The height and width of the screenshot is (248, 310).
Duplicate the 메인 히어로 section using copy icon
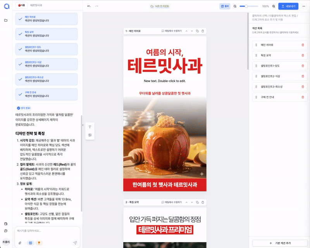pos(197,31)
